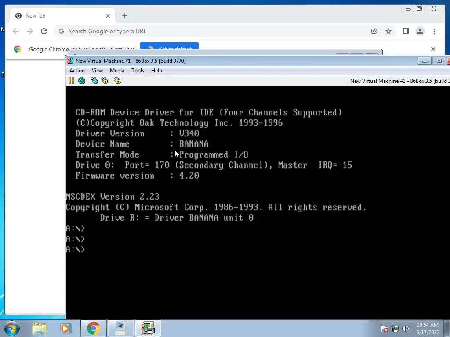Viewport: 450px width, 337px height.
Task: Toggle Chrome's side panel
Action: [406, 31]
